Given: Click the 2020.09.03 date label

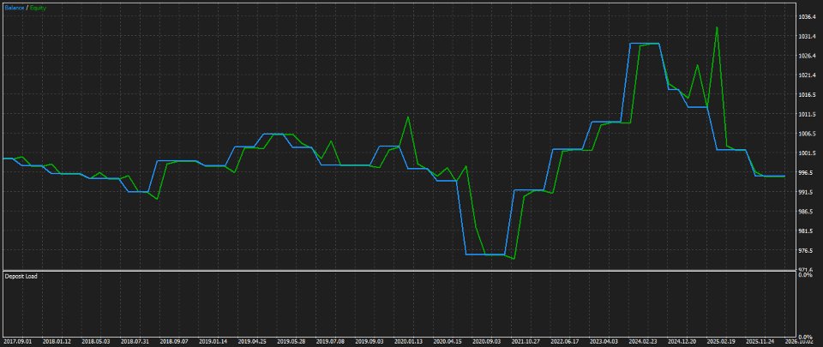Looking at the screenshot, I should pos(486,341).
